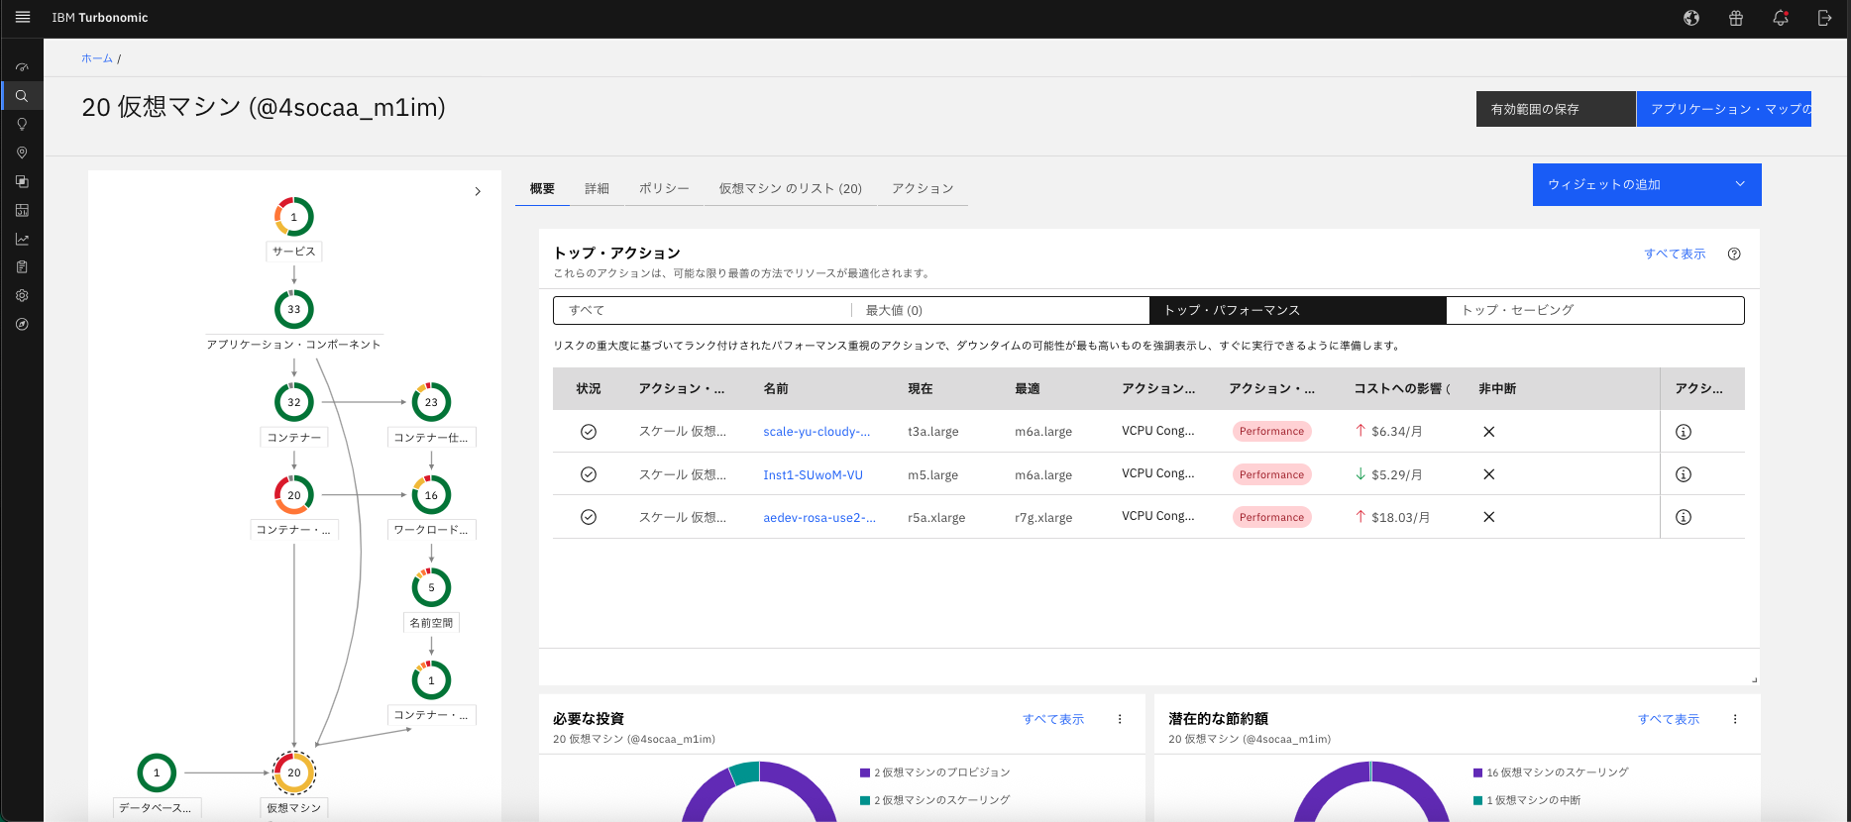Click the 有効範囲の保存 button
The width and height of the screenshot is (1851, 822).
(1555, 109)
